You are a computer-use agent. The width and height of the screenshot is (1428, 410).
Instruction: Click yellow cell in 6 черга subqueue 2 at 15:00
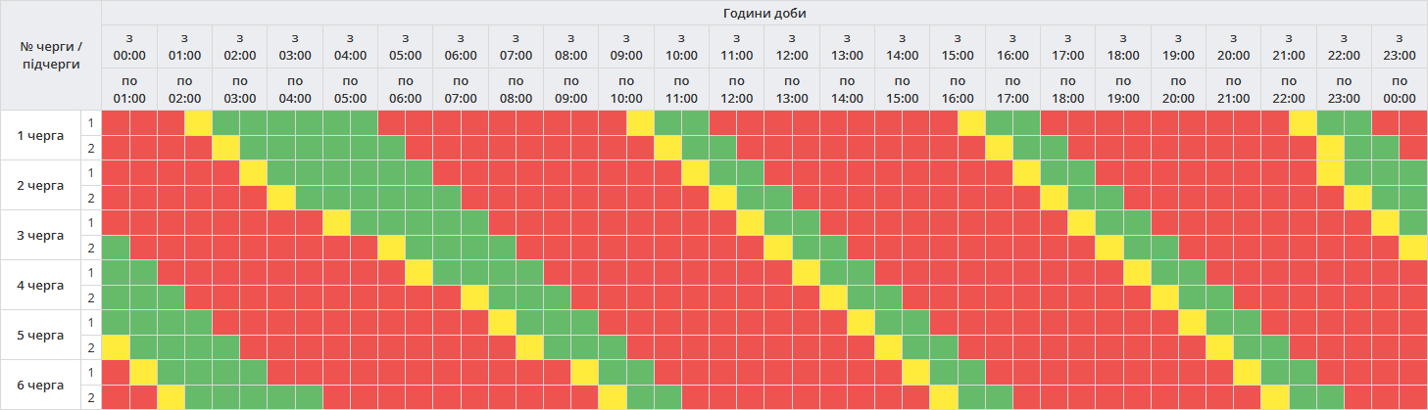(x=945, y=397)
